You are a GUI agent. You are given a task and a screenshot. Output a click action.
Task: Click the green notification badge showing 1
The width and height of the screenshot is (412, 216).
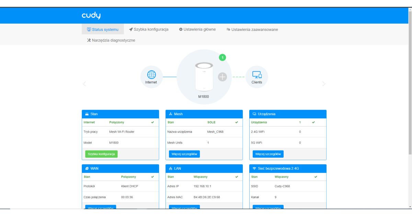(222, 58)
